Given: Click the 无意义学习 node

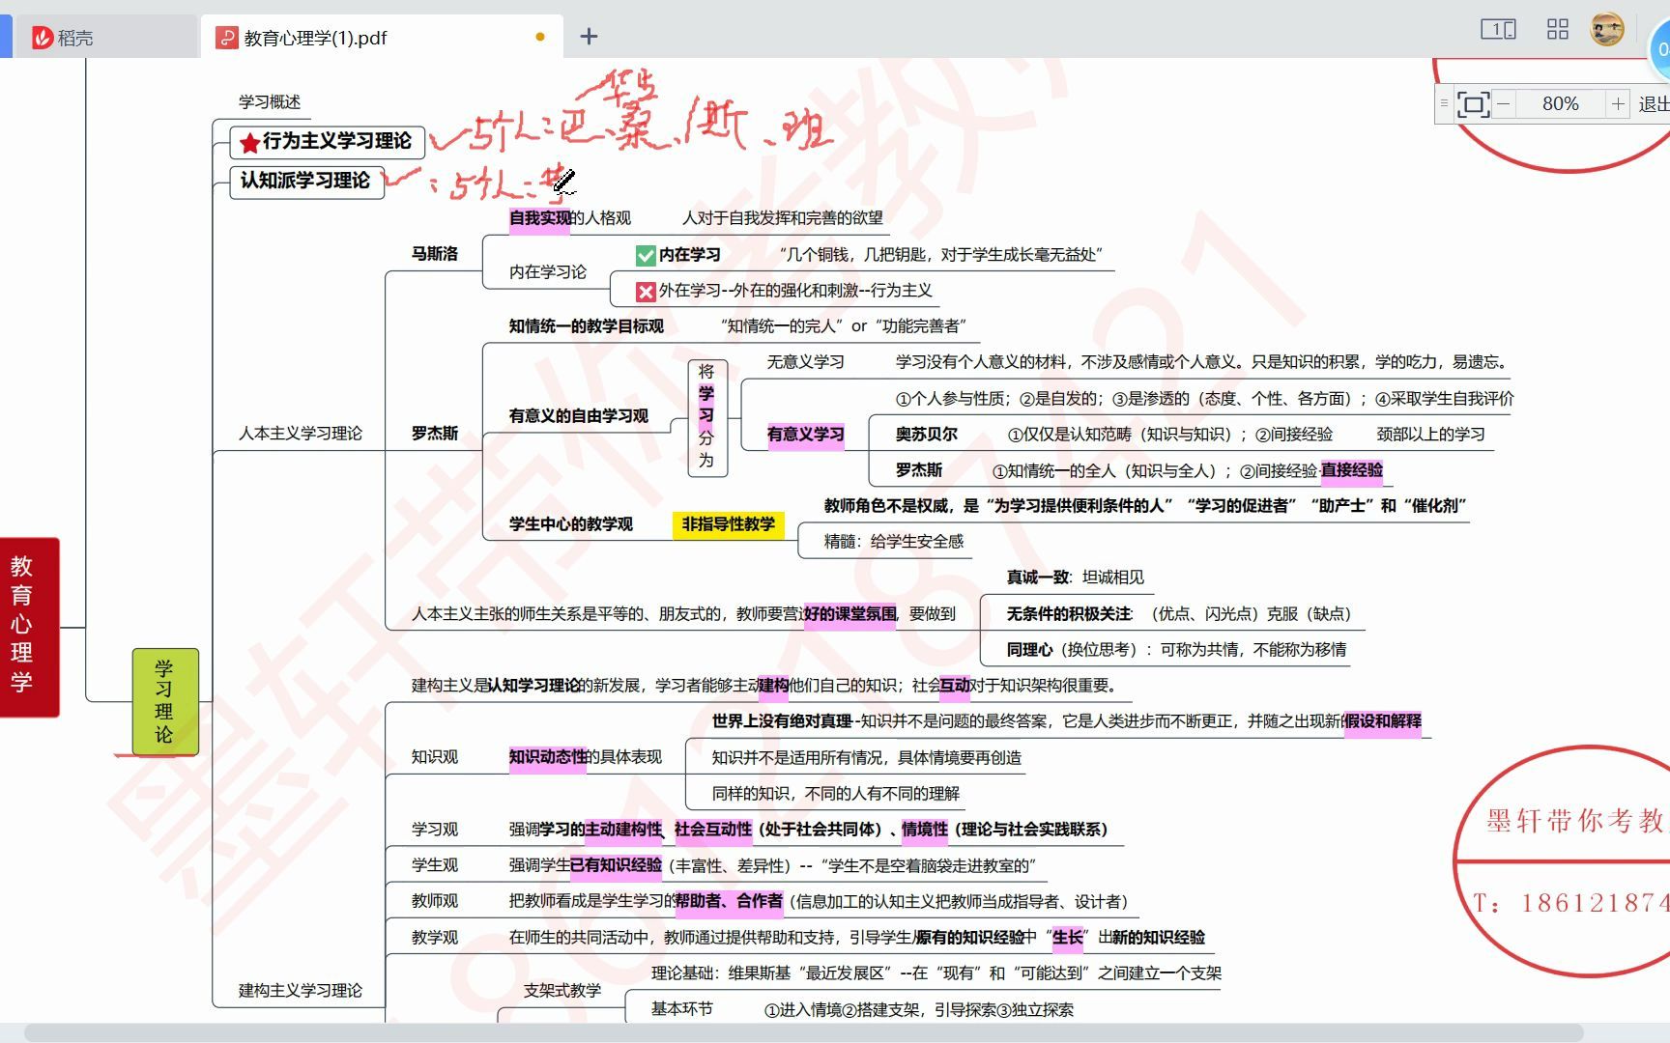Looking at the screenshot, I should pos(806,362).
